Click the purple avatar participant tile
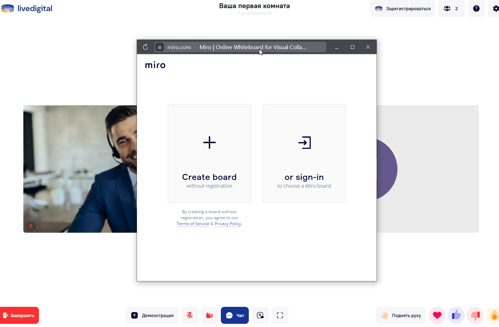The height and width of the screenshot is (327, 499). pyautogui.click(x=428, y=169)
